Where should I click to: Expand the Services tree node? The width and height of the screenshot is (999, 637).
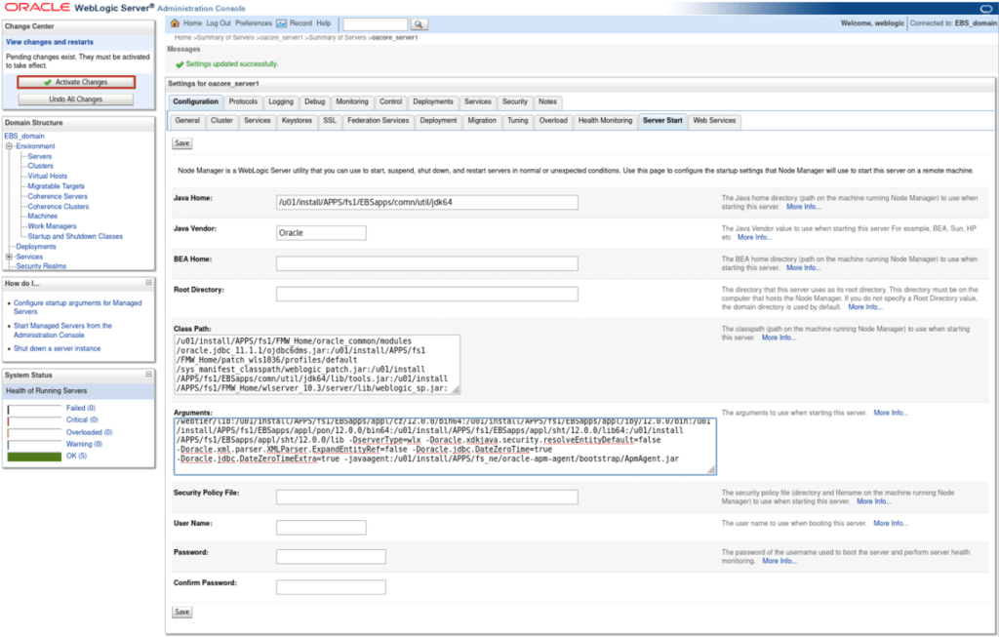click(9, 257)
